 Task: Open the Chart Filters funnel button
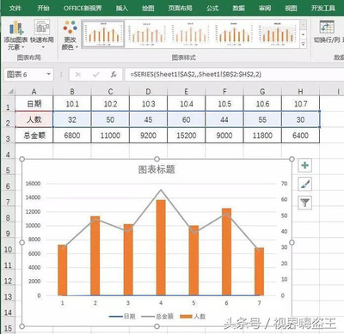(304, 203)
